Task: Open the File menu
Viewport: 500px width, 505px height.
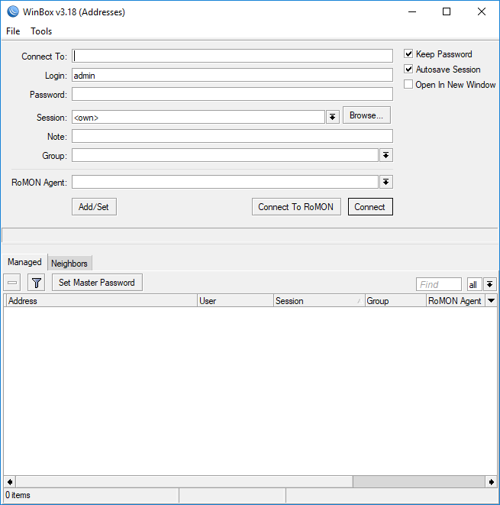Action: point(13,31)
